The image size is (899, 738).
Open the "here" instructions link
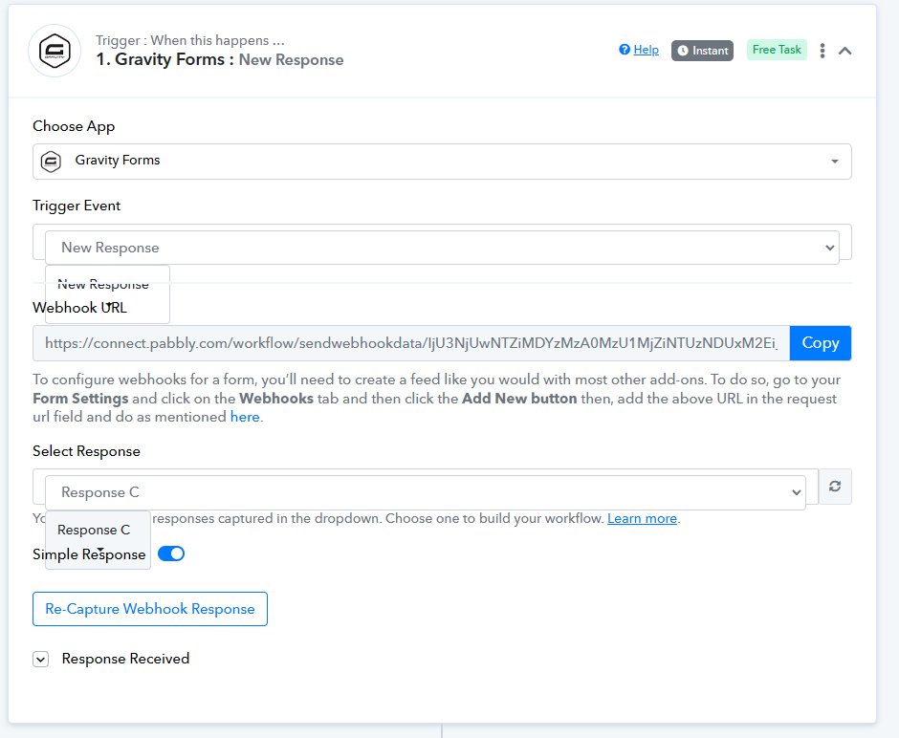click(x=245, y=417)
